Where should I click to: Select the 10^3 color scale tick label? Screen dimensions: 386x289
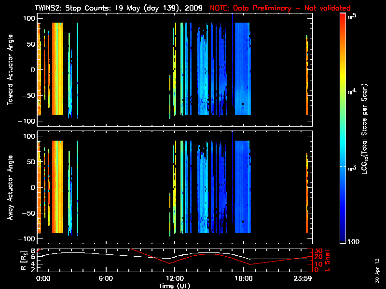pos(353,166)
